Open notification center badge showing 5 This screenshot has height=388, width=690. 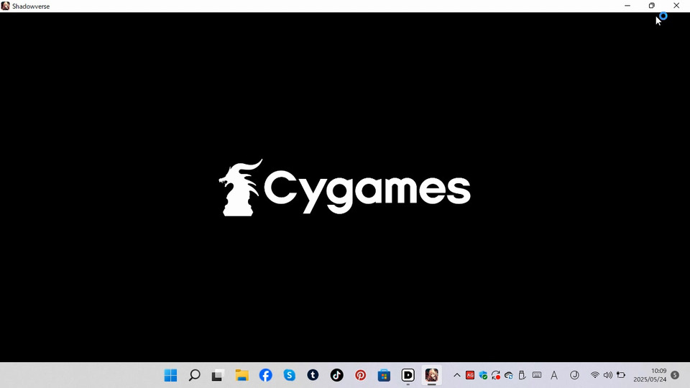coord(675,375)
